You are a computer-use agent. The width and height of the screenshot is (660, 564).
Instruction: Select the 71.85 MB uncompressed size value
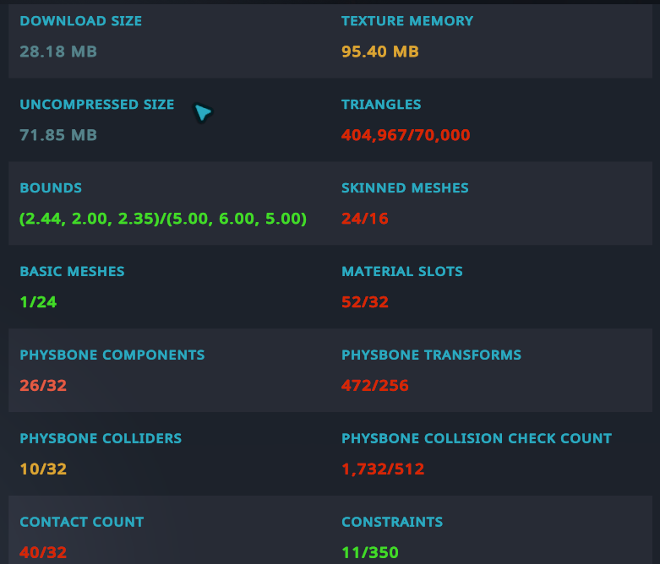[x=58, y=135]
